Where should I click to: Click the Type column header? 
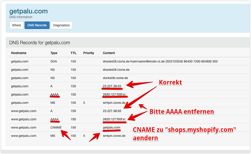click(54, 53)
